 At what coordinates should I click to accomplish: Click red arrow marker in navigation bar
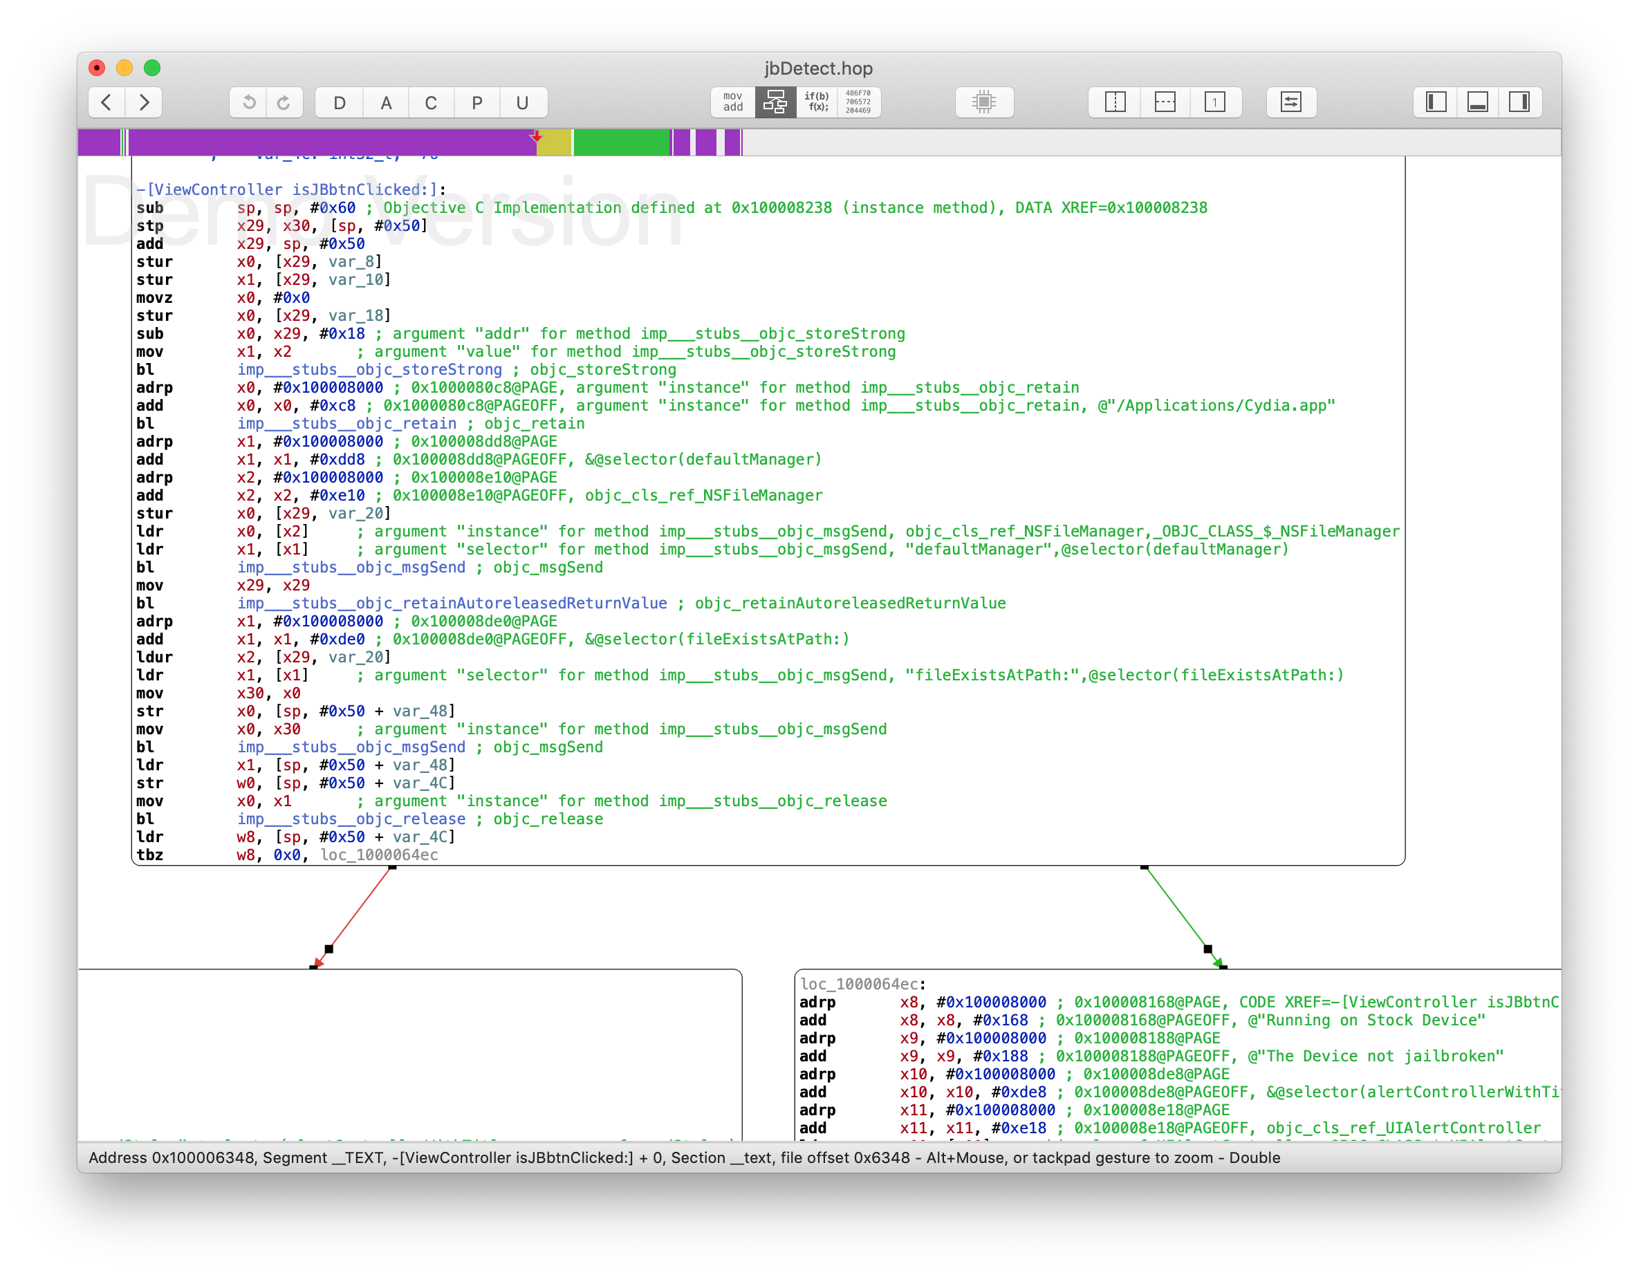(536, 136)
